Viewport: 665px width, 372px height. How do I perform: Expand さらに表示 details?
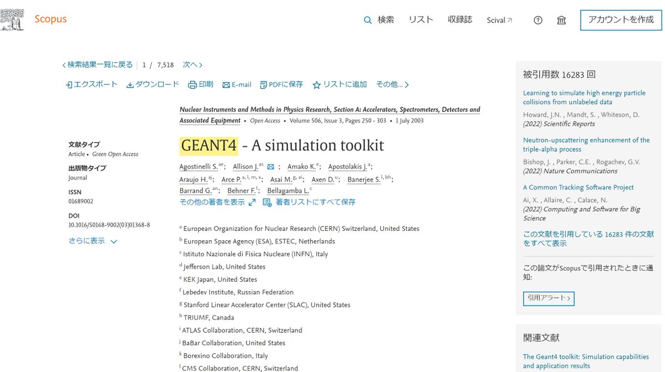click(93, 241)
